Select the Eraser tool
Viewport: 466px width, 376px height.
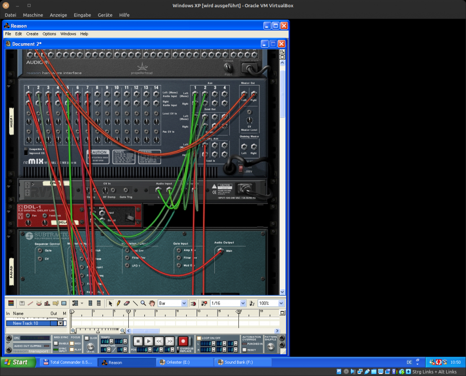point(127,303)
